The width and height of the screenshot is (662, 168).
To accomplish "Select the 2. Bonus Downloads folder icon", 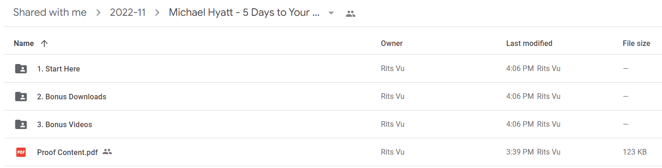I will [x=21, y=97].
